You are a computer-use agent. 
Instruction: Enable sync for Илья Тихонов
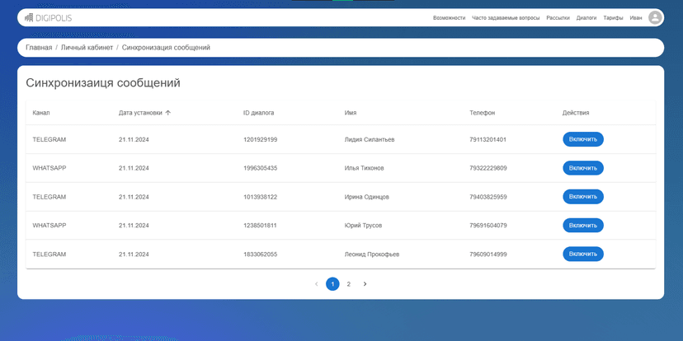pyautogui.click(x=582, y=168)
